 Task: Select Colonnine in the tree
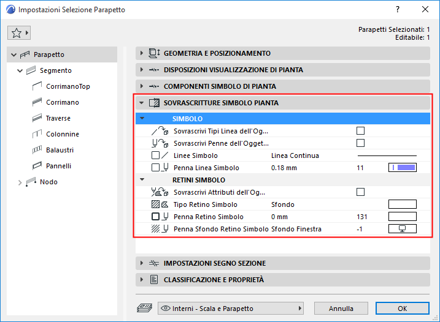coord(63,134)
